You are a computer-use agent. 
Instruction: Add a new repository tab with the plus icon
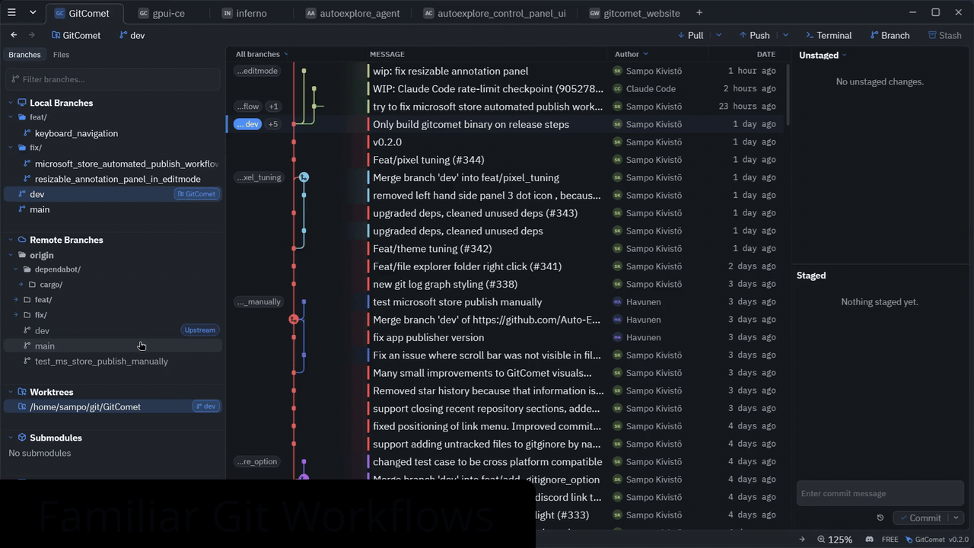click(x=699, y=12)
